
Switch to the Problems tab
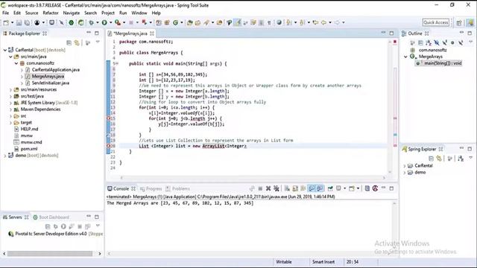[x=177, y=188]
